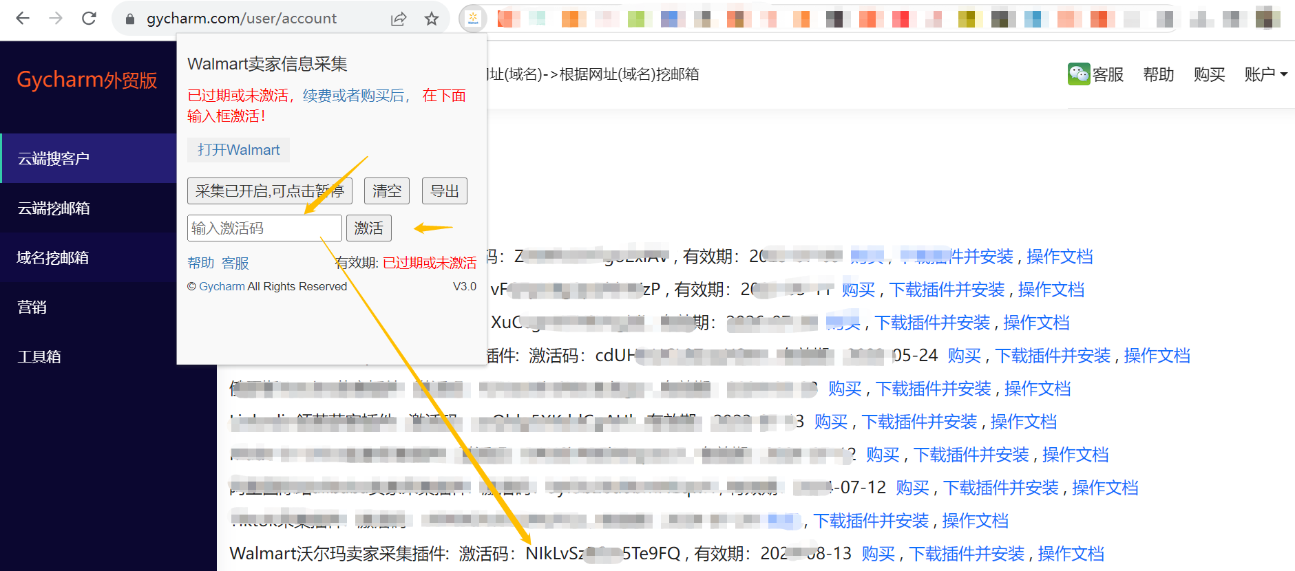Export data with the 导出 button
Viewport: 1295px width, 571px height.
(x=445, y=191)
